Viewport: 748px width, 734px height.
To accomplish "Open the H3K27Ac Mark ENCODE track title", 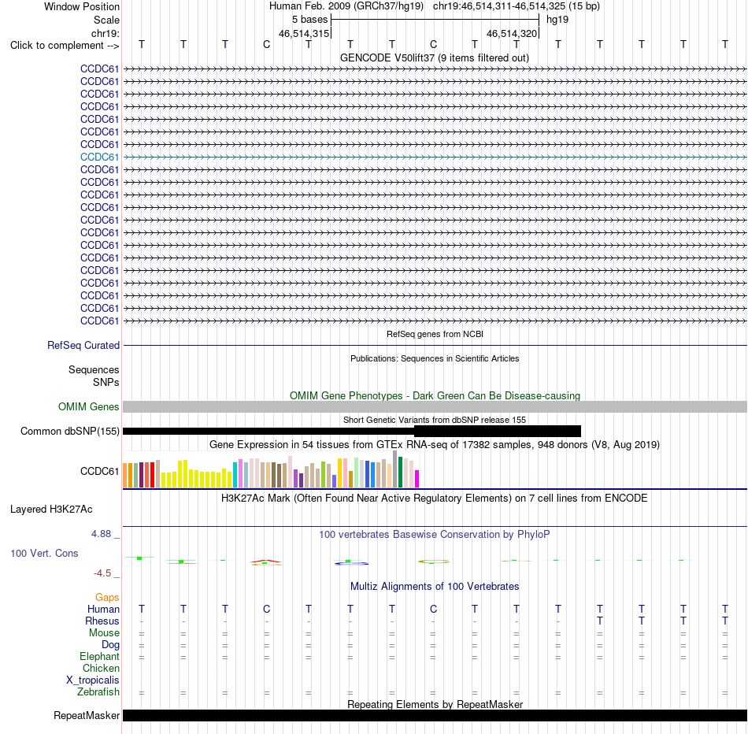I will click(x=434, y=499).
